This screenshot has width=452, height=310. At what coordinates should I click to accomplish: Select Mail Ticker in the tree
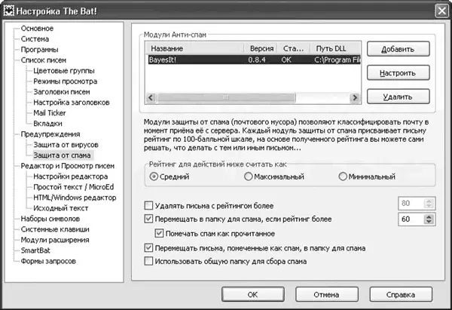click(49, 113)
